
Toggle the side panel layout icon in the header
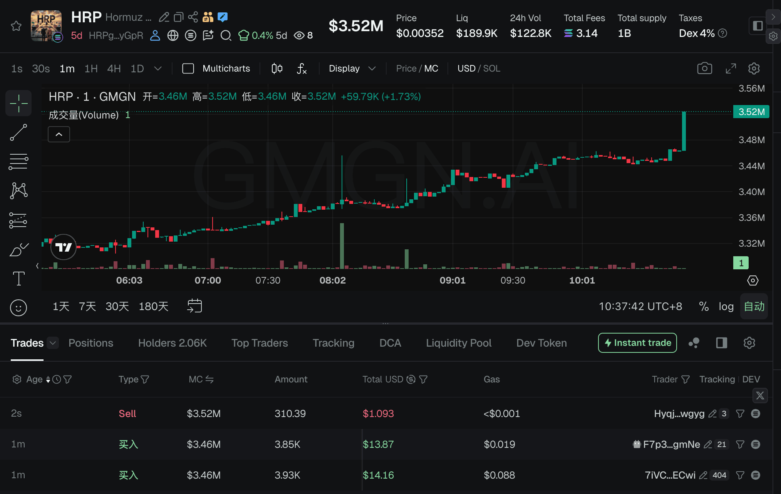(758, 26)
